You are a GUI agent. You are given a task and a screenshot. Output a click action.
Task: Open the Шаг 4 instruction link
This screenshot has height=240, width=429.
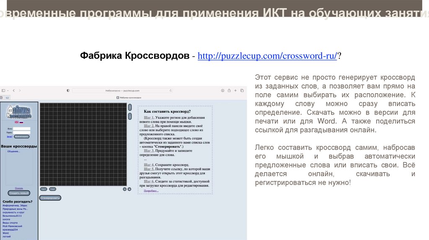click(149, 165)
